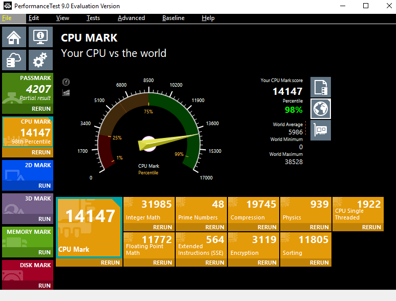396x301 pixels.
Task: Select the Memory Mark tile
Action: click(28, 237)
